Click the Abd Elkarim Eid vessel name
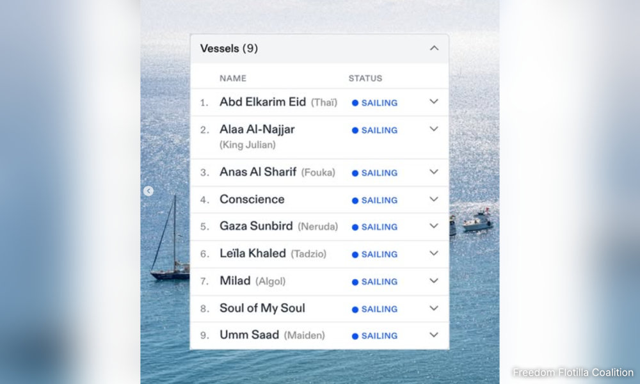 262,102
